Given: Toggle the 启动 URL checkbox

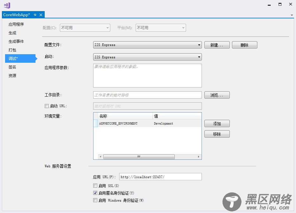Looking at the screenshot, I should (47, 106).
